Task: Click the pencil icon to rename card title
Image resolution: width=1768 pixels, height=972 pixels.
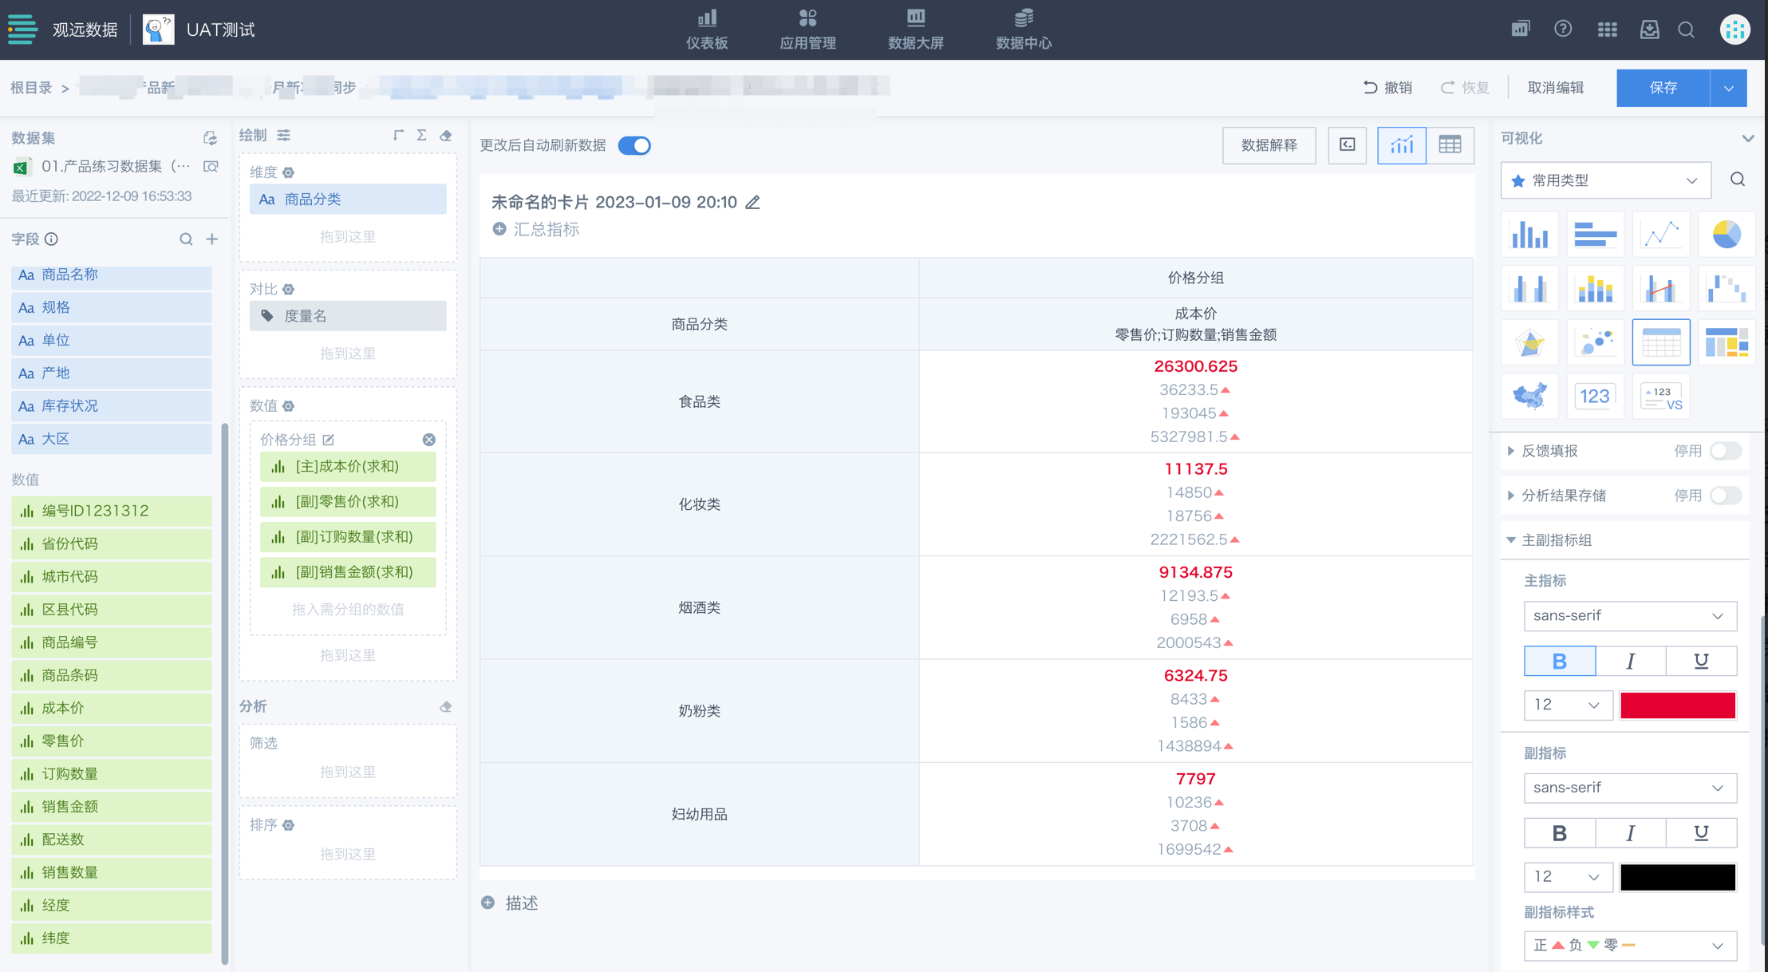Action: (752, 203)
